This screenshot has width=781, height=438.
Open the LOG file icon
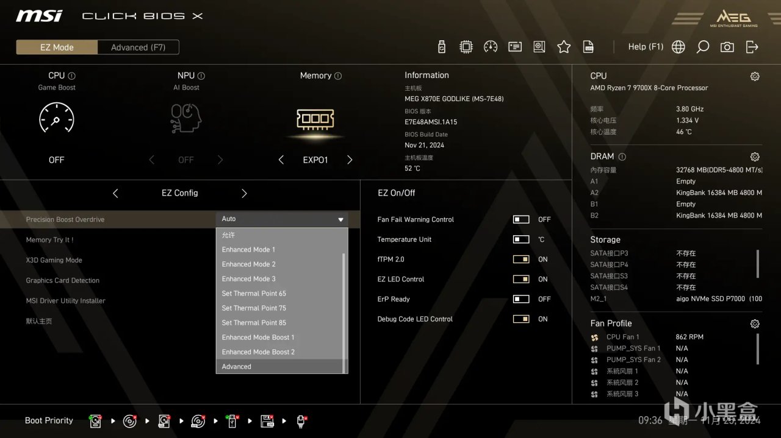tap(588, 47)
